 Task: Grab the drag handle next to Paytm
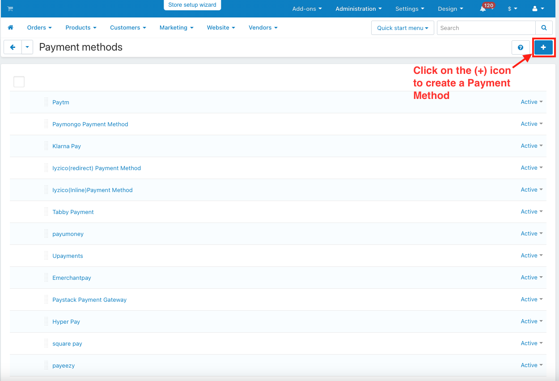(x=46, y=102)
